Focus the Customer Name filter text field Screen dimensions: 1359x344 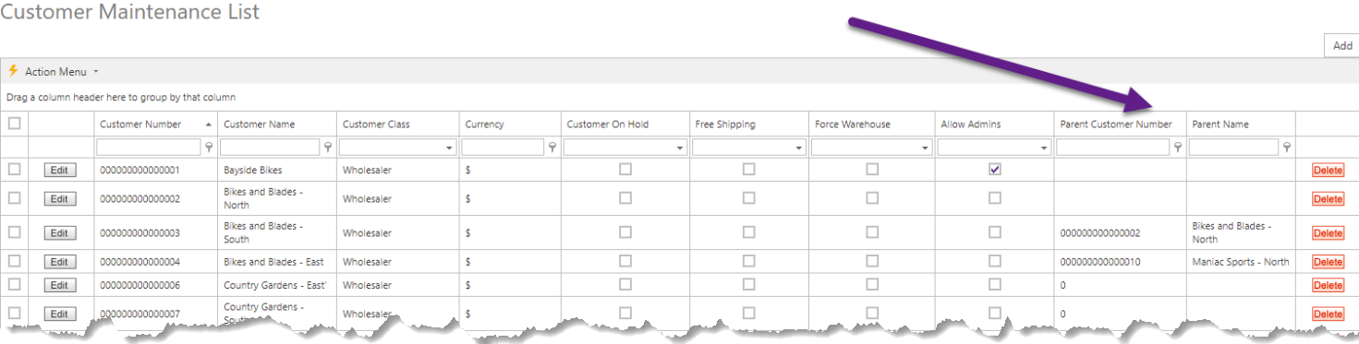(271, 148)
